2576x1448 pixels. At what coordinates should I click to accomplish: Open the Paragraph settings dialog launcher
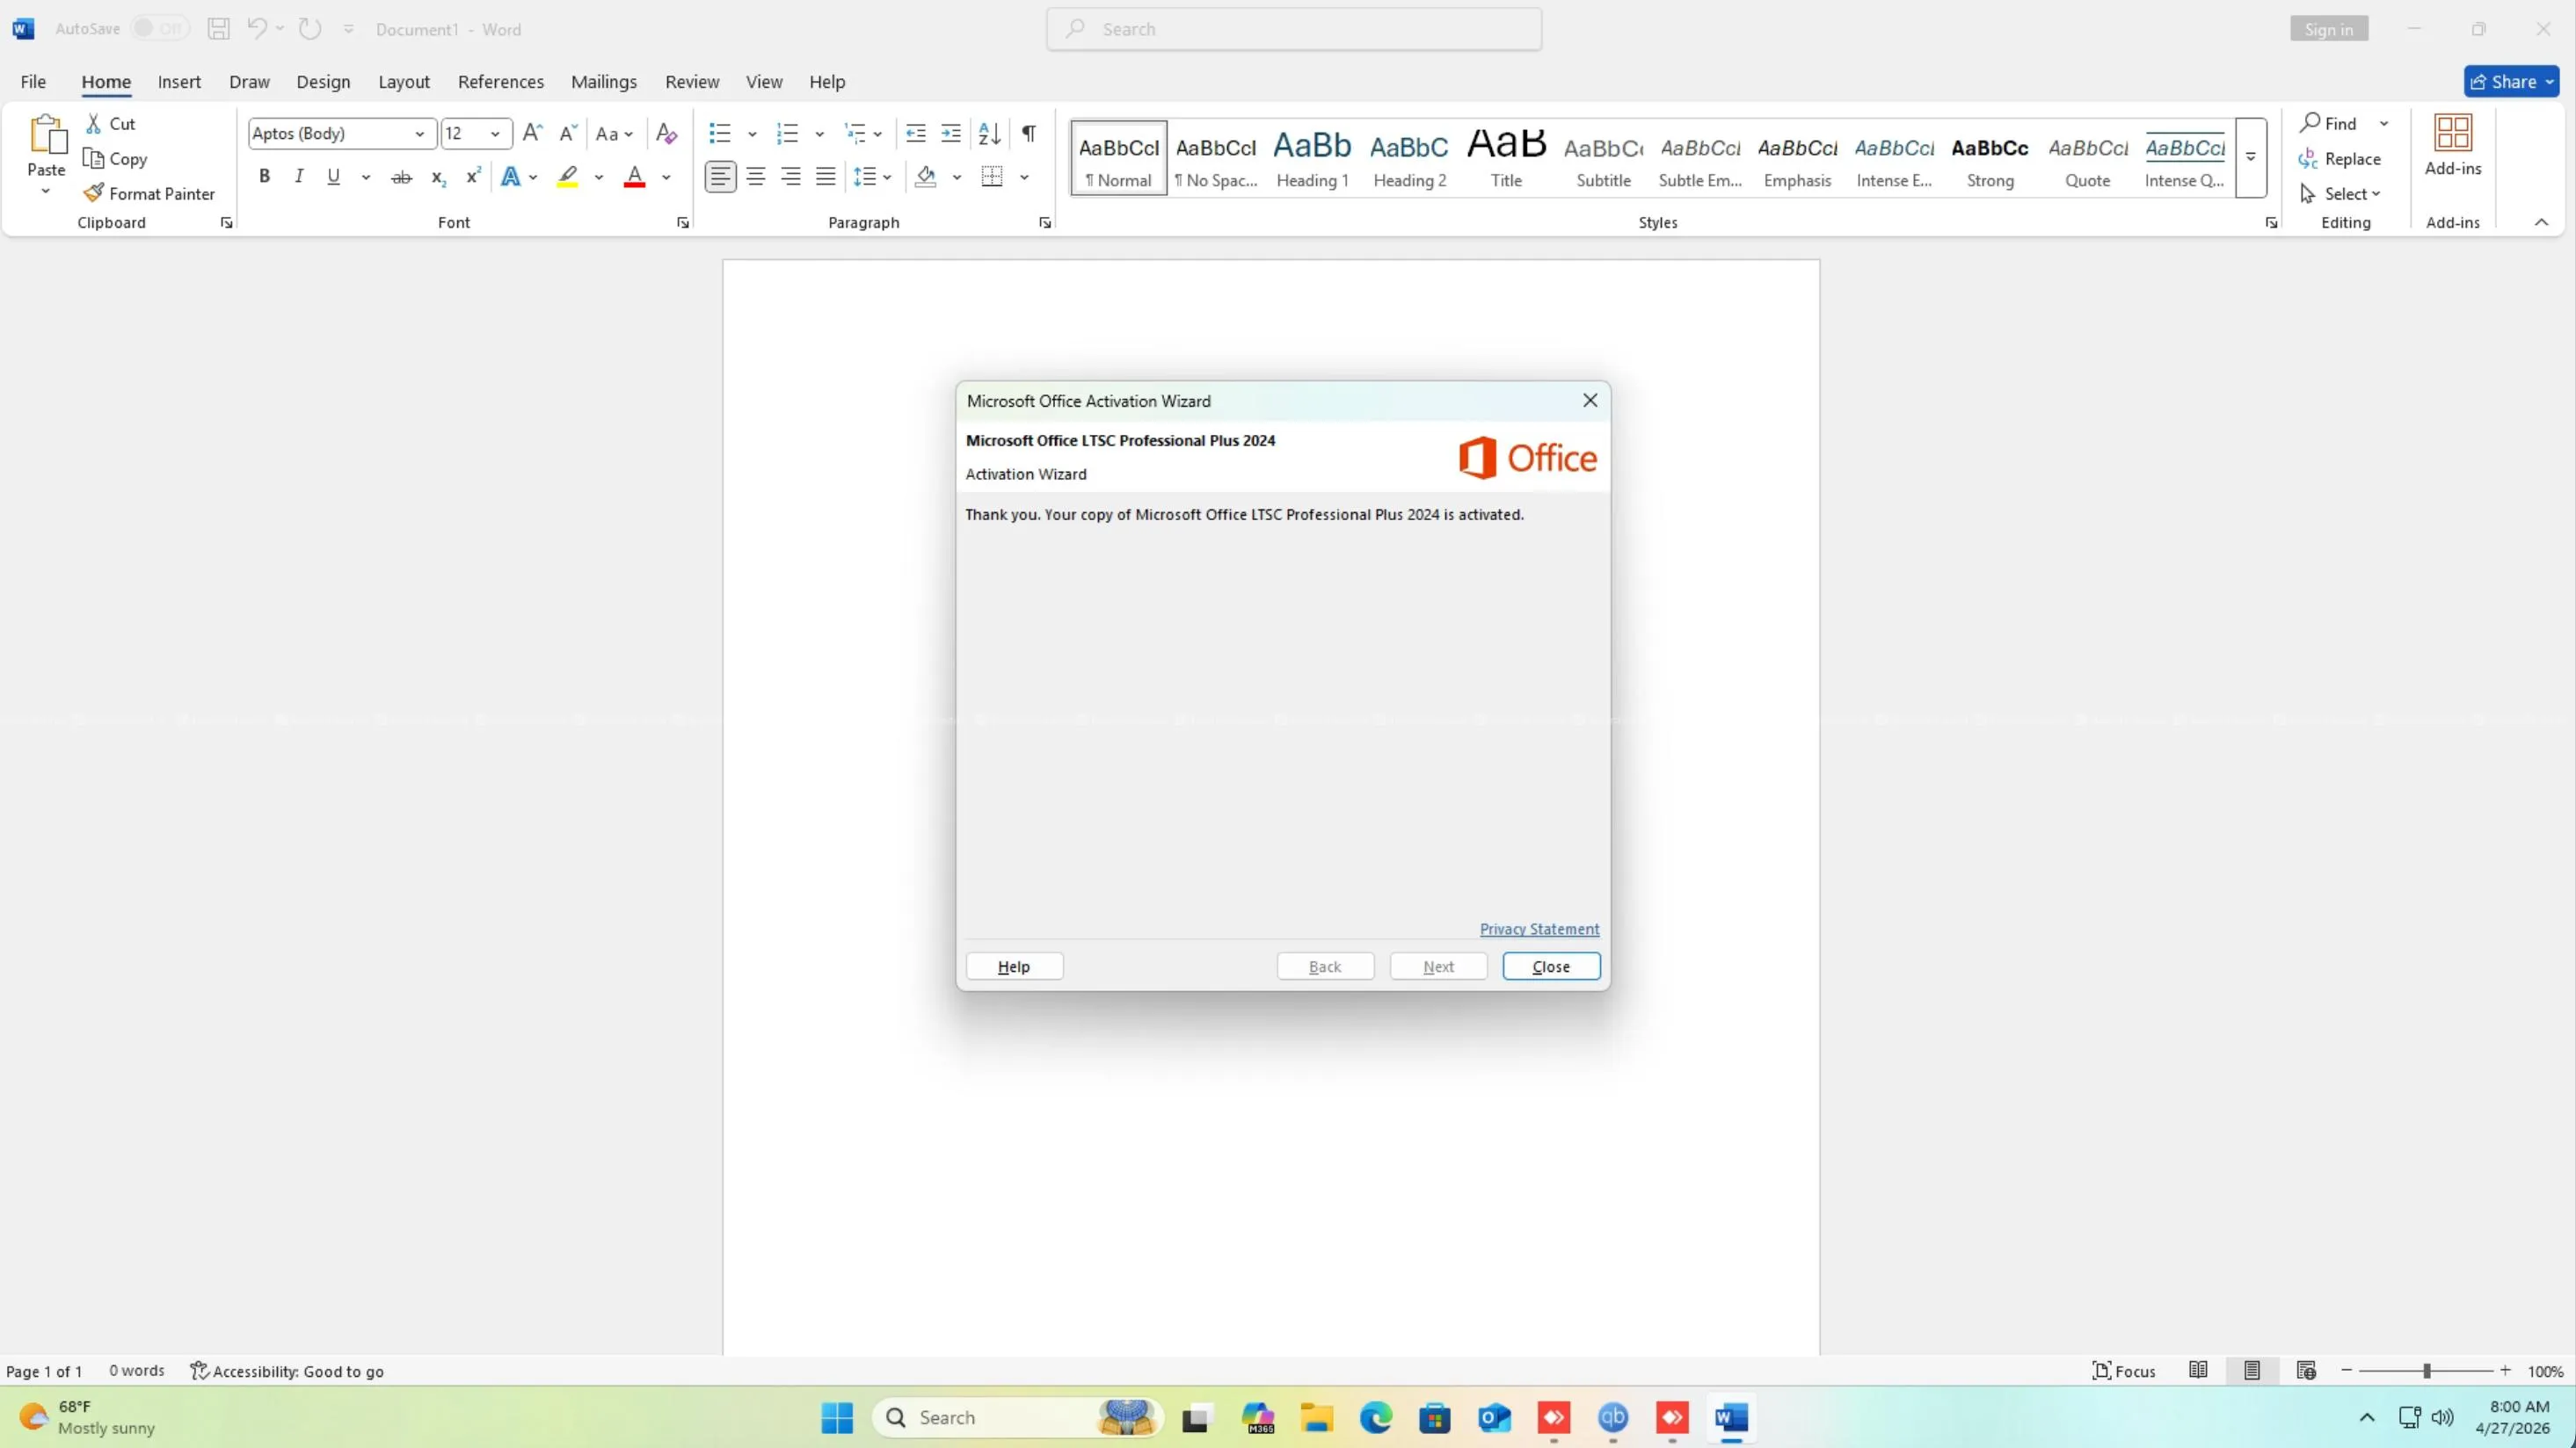1045,223
